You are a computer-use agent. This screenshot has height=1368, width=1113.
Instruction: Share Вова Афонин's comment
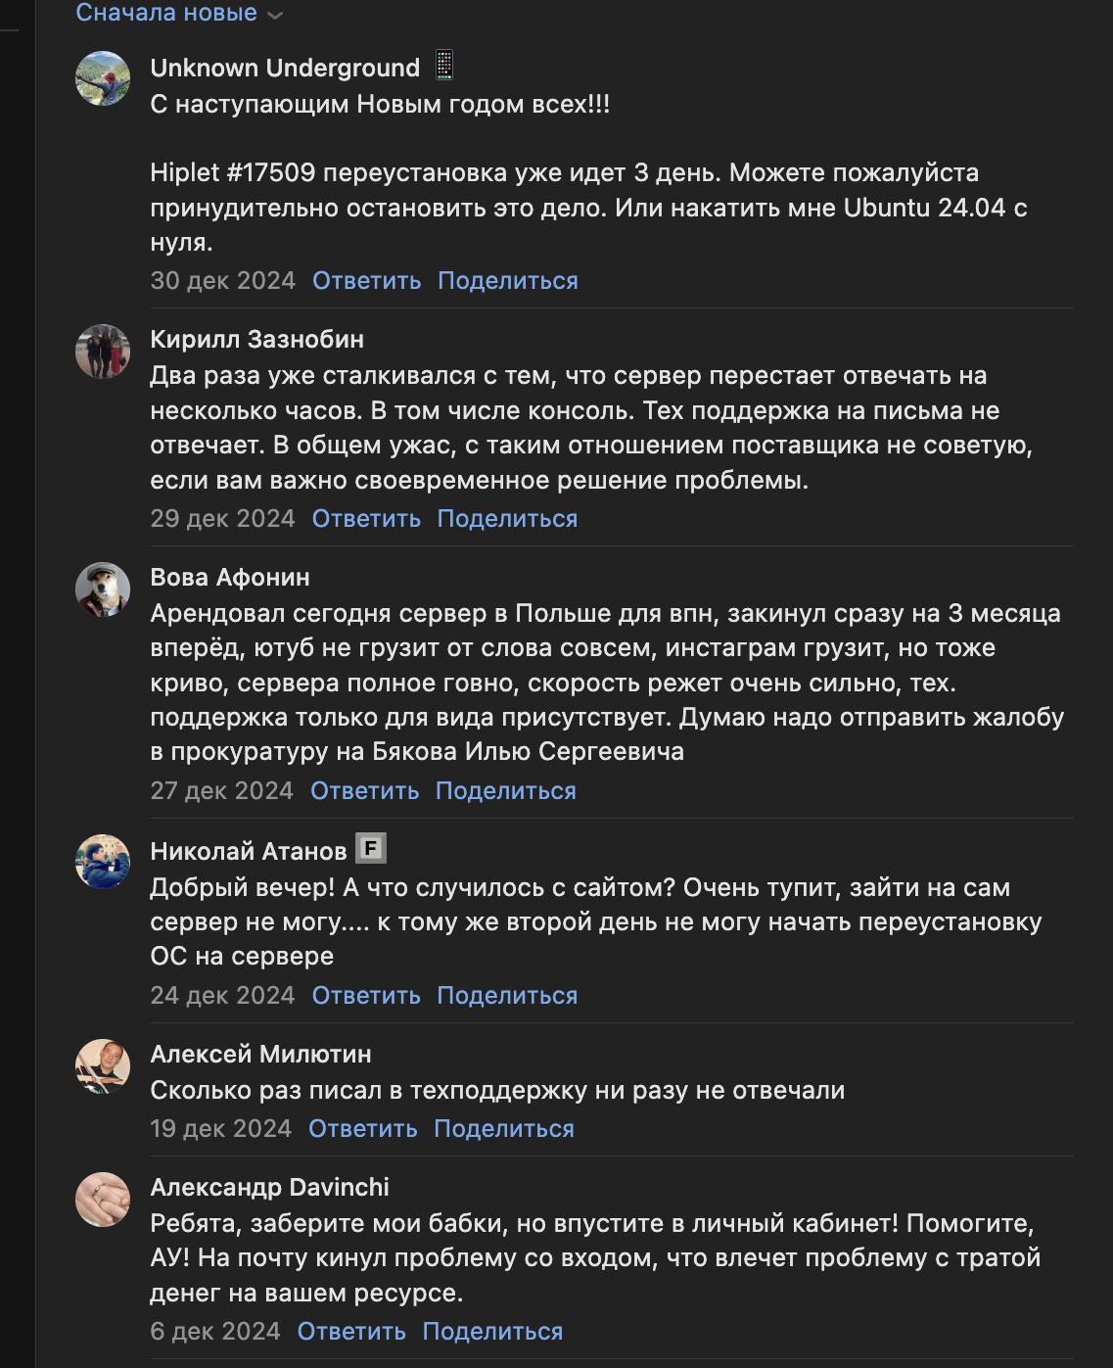click(505, 791)
